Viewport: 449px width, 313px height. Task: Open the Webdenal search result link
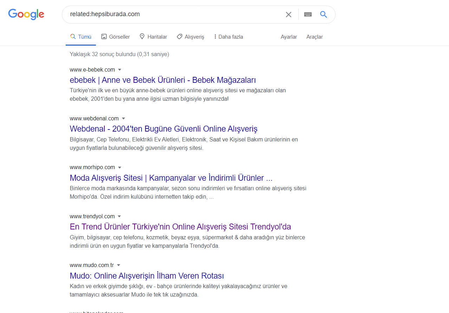click(163, 129)
